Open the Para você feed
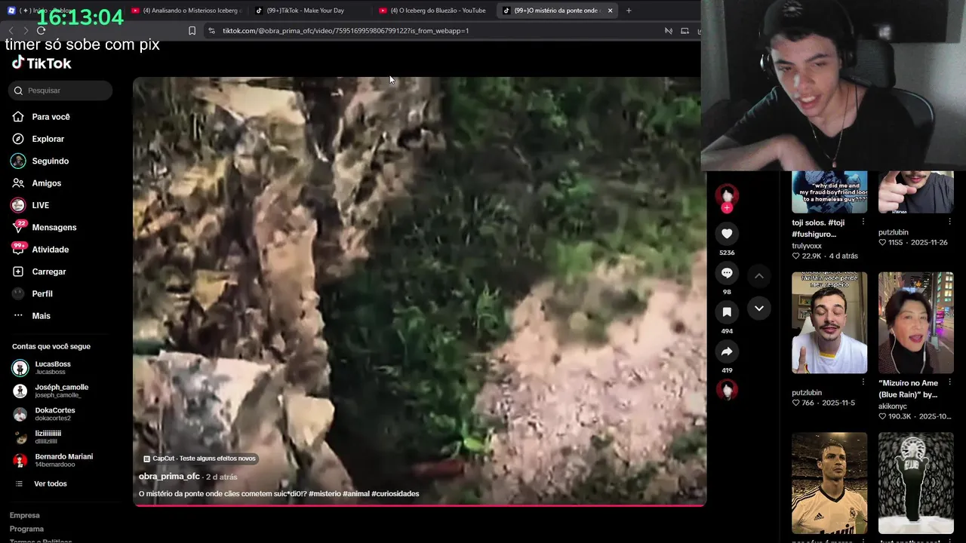The image size is (966, 543). (51, 117)
